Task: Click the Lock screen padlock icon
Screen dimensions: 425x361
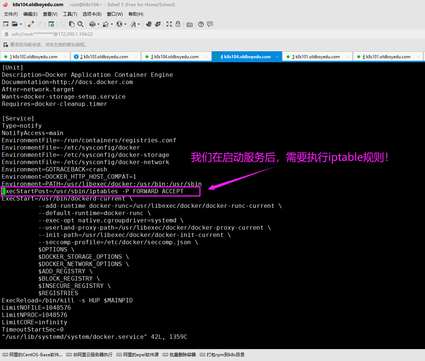Action: pos(178,24)
